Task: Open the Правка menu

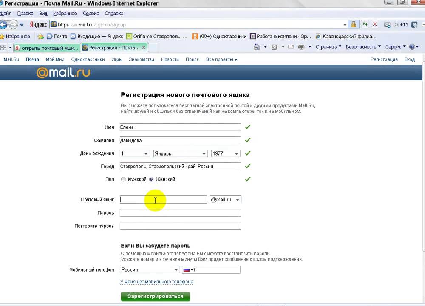Action: [x=25, y=13]
